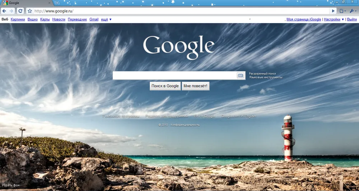The width and height of the screenshot is (359, 191).
Task: Open the wrench tools menu
Action: click(353, 11)
